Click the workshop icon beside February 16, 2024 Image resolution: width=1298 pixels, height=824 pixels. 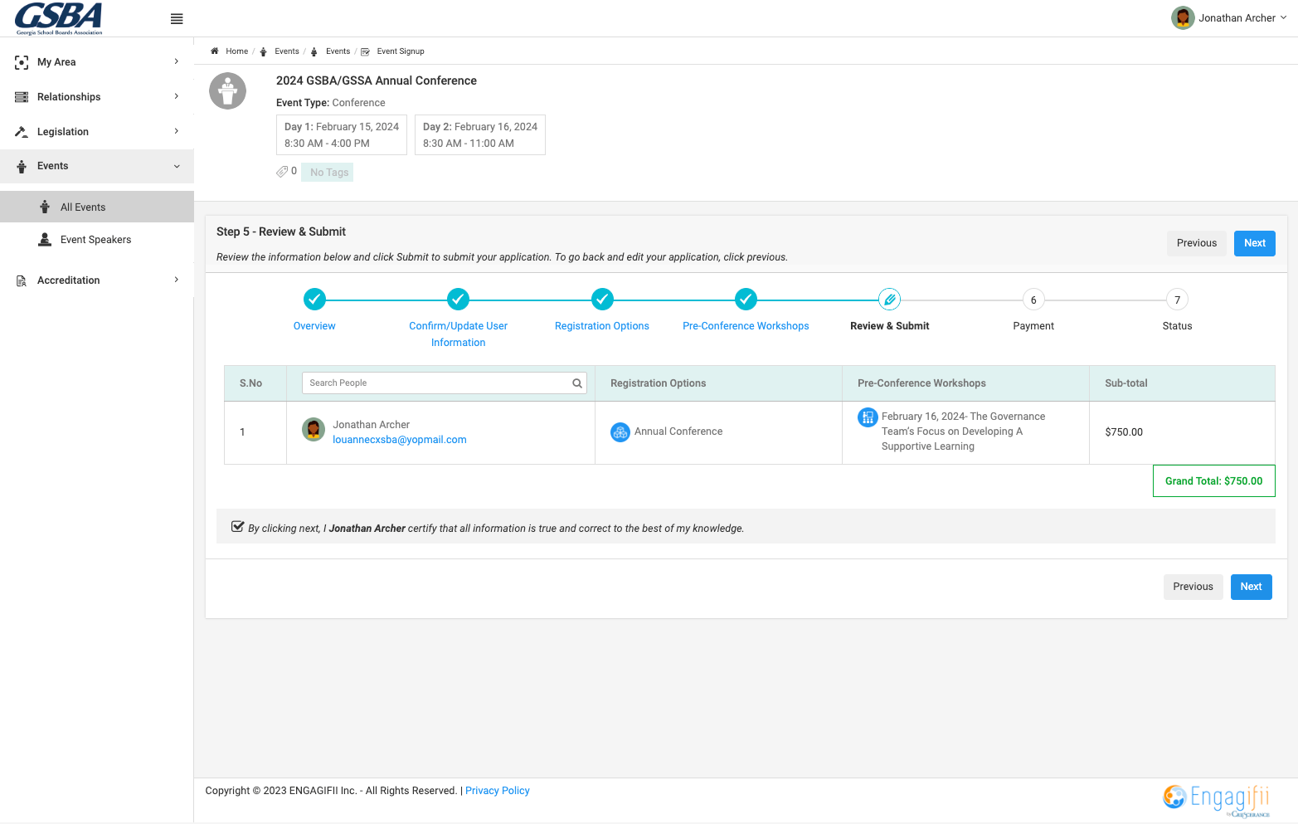pos(868,417)
